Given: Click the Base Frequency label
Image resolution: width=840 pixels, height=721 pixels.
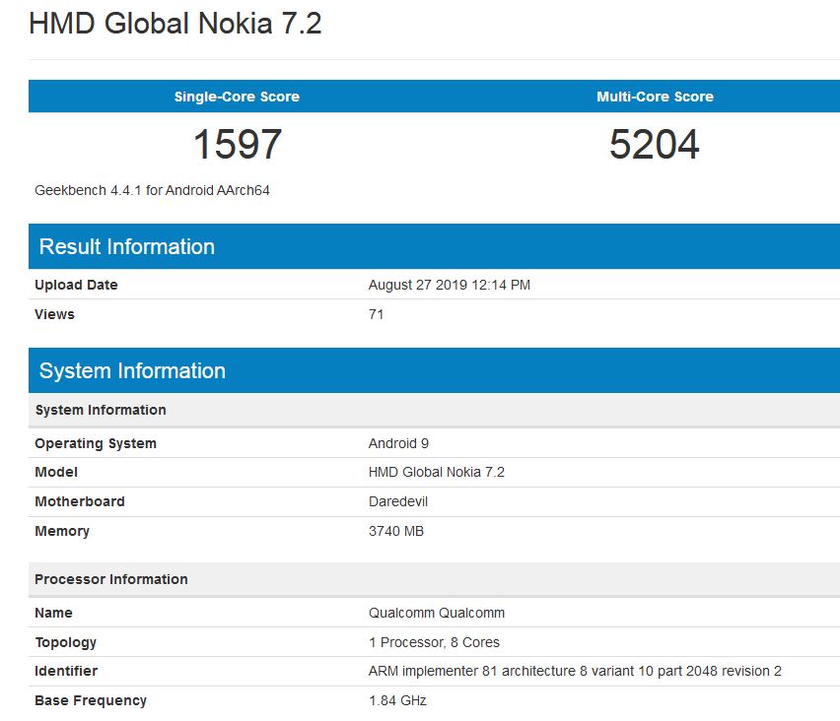Looking at the screenshot, I should point(91,701).
